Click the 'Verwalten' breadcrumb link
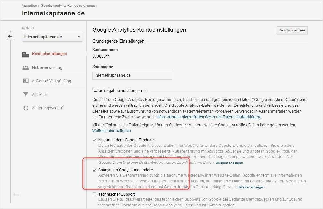Viewport: 323px width, 209px height. click(29, 6)
